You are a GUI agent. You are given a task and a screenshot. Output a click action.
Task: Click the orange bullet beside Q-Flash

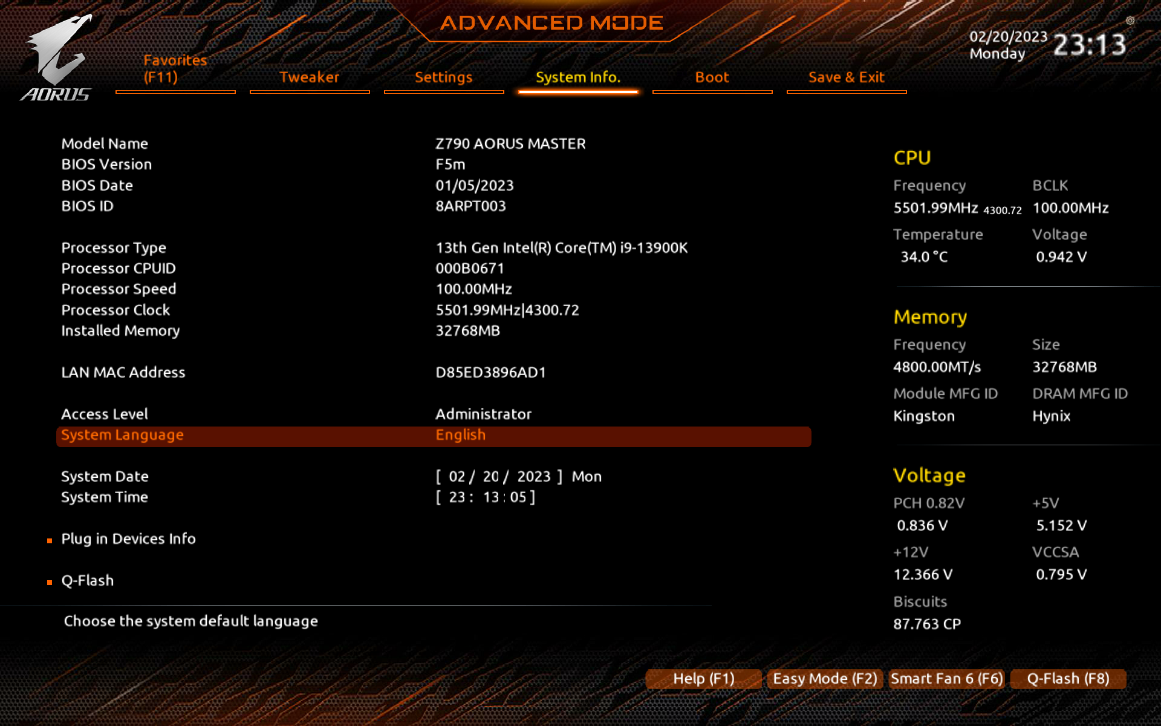coord(50,582)
